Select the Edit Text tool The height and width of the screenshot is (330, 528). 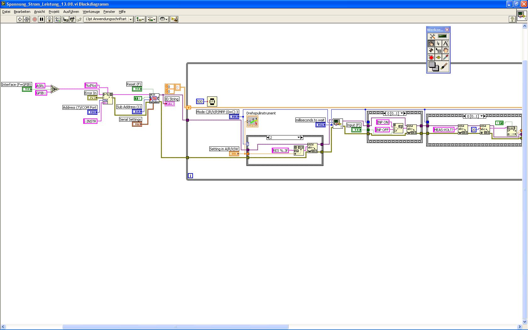pyautogui.click(x=446, y=43)
